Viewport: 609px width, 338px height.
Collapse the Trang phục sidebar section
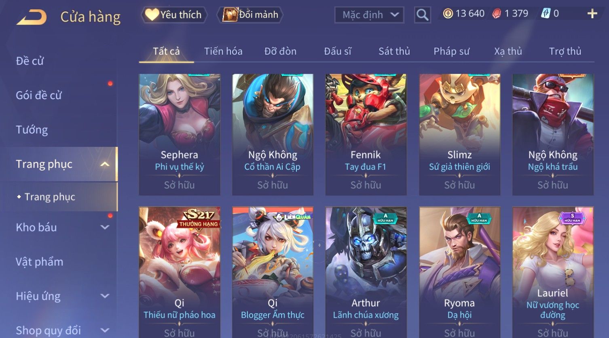click(105, 164)
